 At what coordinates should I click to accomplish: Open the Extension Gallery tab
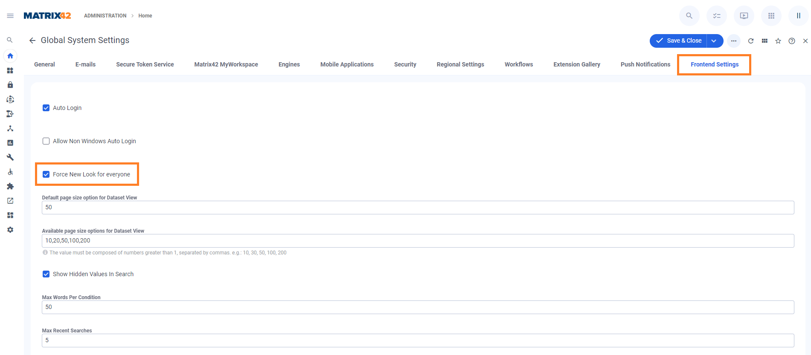[x=577, y=64]
